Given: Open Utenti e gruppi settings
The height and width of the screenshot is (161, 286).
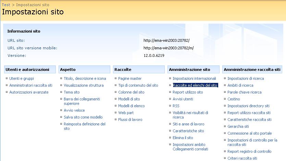Looking at the screenshot, I should [22, 78].
